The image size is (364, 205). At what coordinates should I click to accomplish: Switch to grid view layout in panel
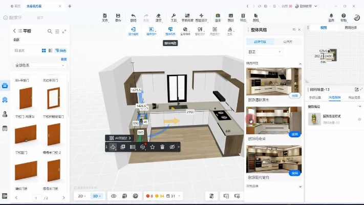44,51
